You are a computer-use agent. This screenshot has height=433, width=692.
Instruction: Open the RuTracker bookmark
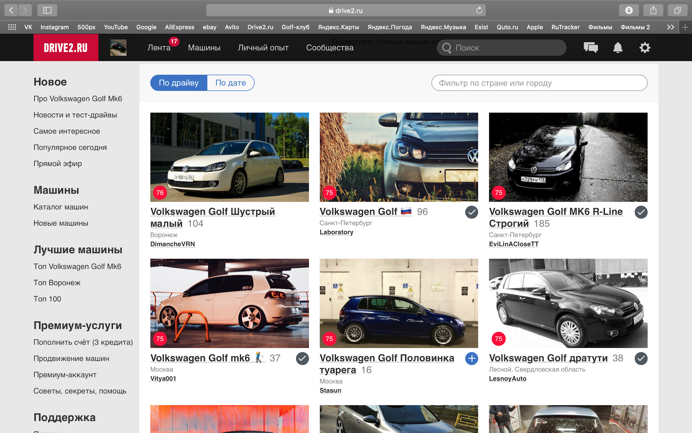pos(565,27)
